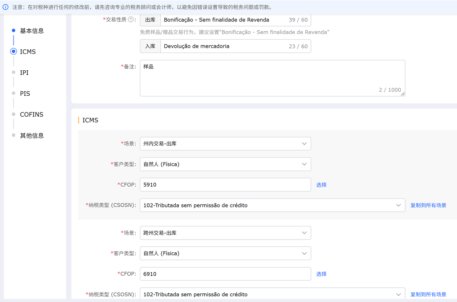Click 复制到所有场景 for the 州内交易-出库 scenario

click(x=428, y=205)
